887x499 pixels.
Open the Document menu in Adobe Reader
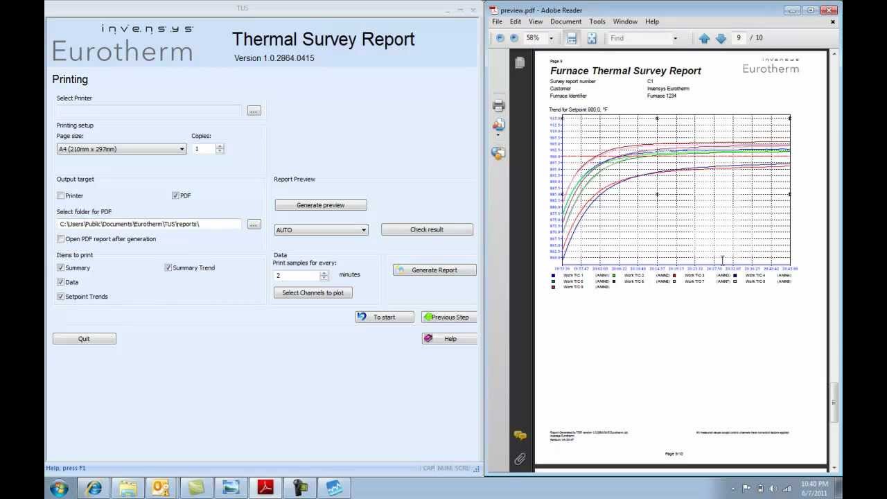coord(566,21)
